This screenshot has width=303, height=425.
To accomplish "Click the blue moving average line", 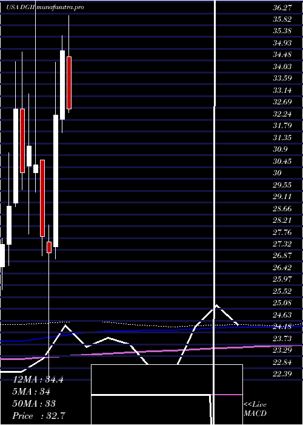I will pyautogui.click(x=151, y=330).
